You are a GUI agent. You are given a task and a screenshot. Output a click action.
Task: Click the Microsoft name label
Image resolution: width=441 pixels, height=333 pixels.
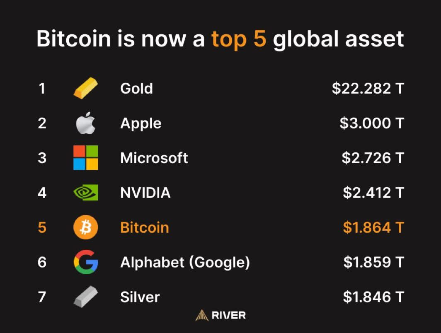[154, 158]
